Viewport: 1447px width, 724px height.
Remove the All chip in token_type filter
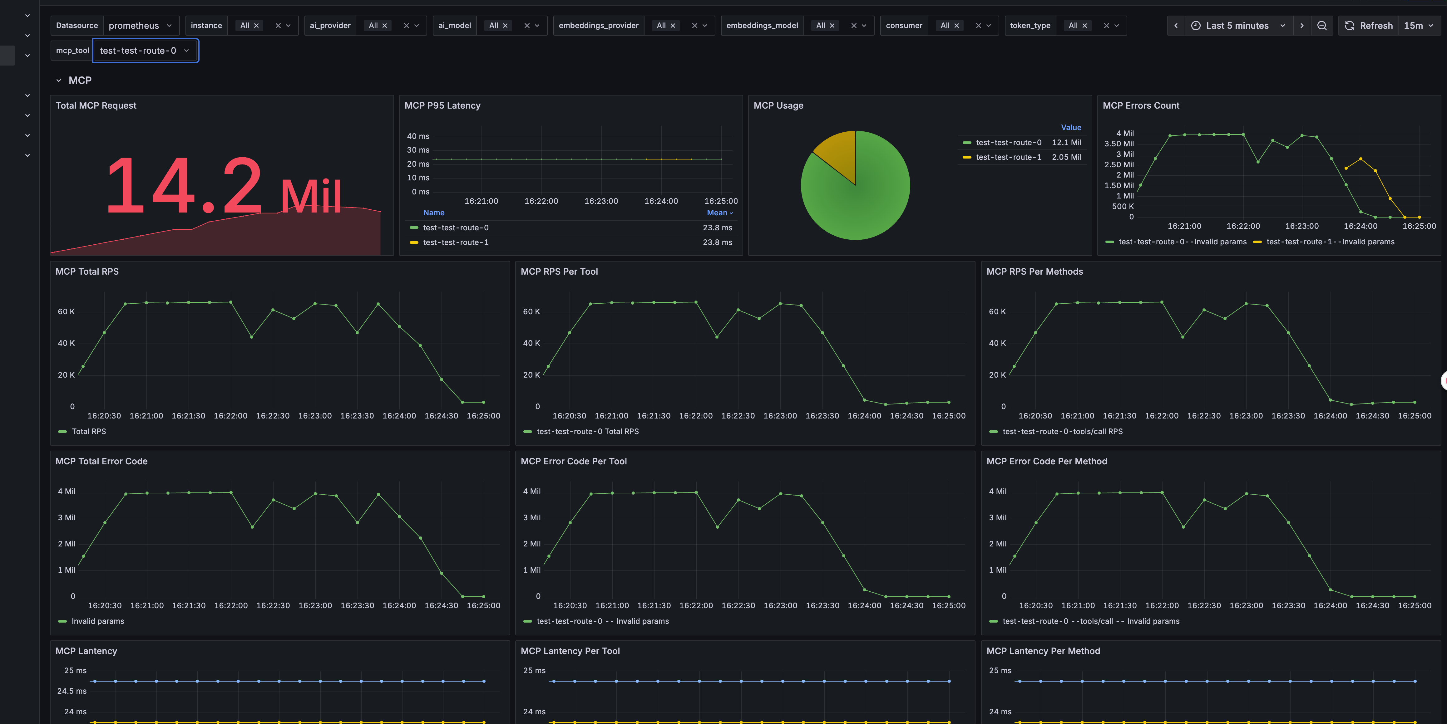(1085, 26)
